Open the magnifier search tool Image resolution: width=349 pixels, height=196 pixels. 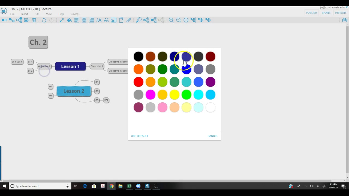[139, 20]
